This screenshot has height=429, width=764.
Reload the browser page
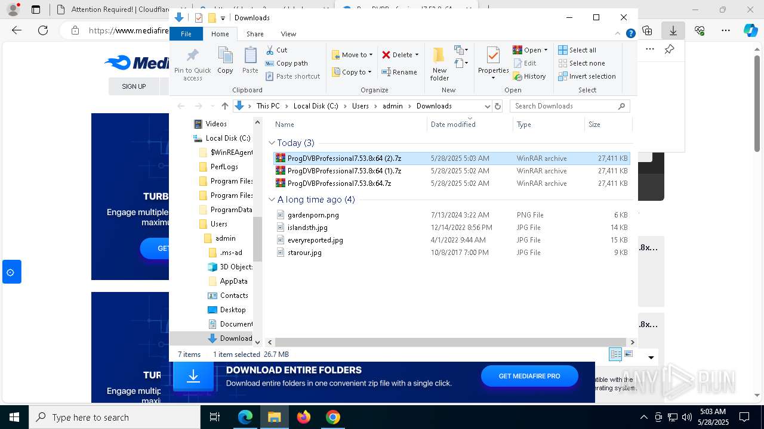[x=43, y=30]
